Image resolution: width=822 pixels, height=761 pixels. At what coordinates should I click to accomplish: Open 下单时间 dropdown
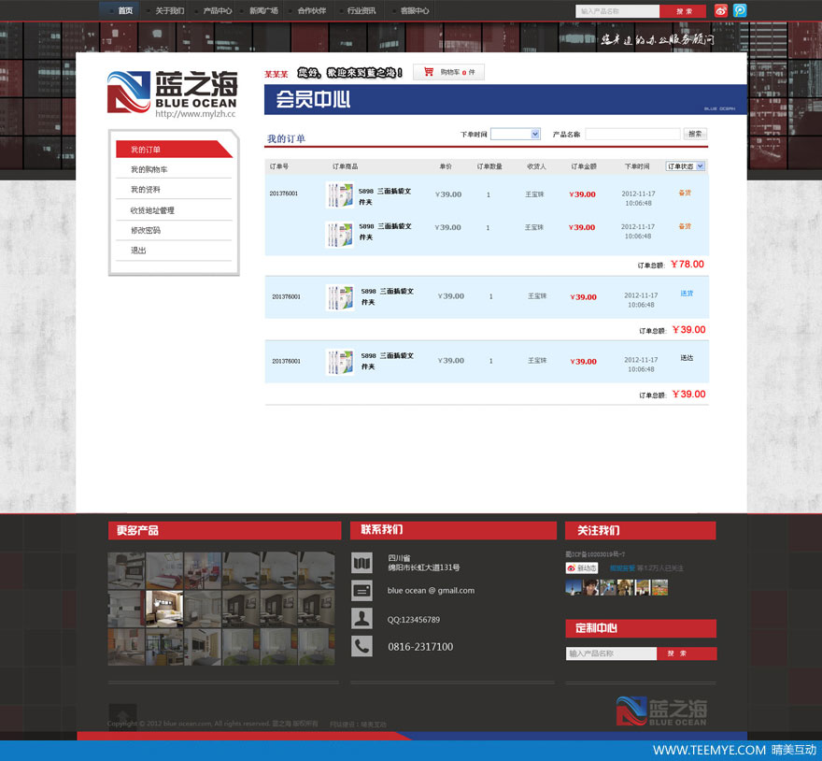click(516, 135)
